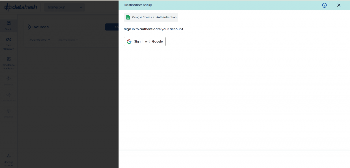Viewport: 350px width, 168px height.
Task: Open Sources in the sidebar
Action: click(9, 81)
